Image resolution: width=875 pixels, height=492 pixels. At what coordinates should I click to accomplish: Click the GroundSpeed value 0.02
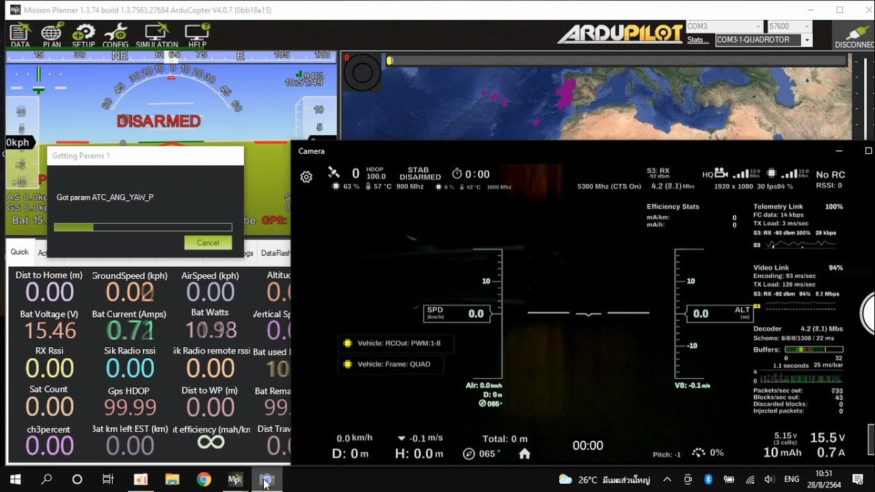(130, 292)
